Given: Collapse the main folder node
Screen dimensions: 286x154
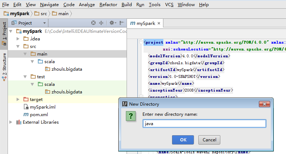Looking at the screenshot, I should coord(25,54).
